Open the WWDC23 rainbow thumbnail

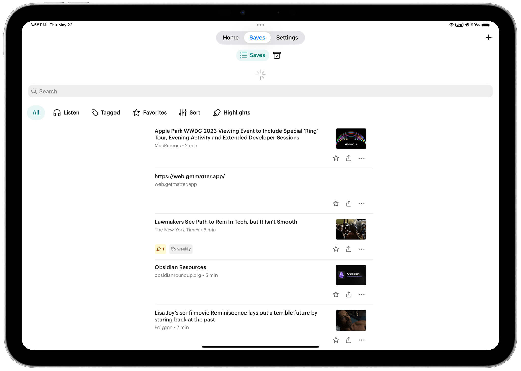click(x=351, y=138)
